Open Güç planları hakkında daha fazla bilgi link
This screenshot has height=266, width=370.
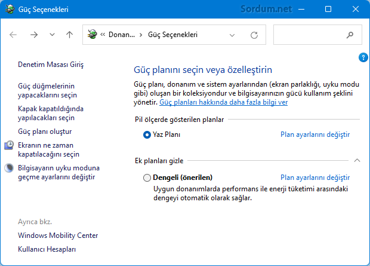point(223,102)
